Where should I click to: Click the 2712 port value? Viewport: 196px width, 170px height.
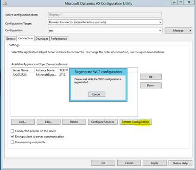click(62, 75)
